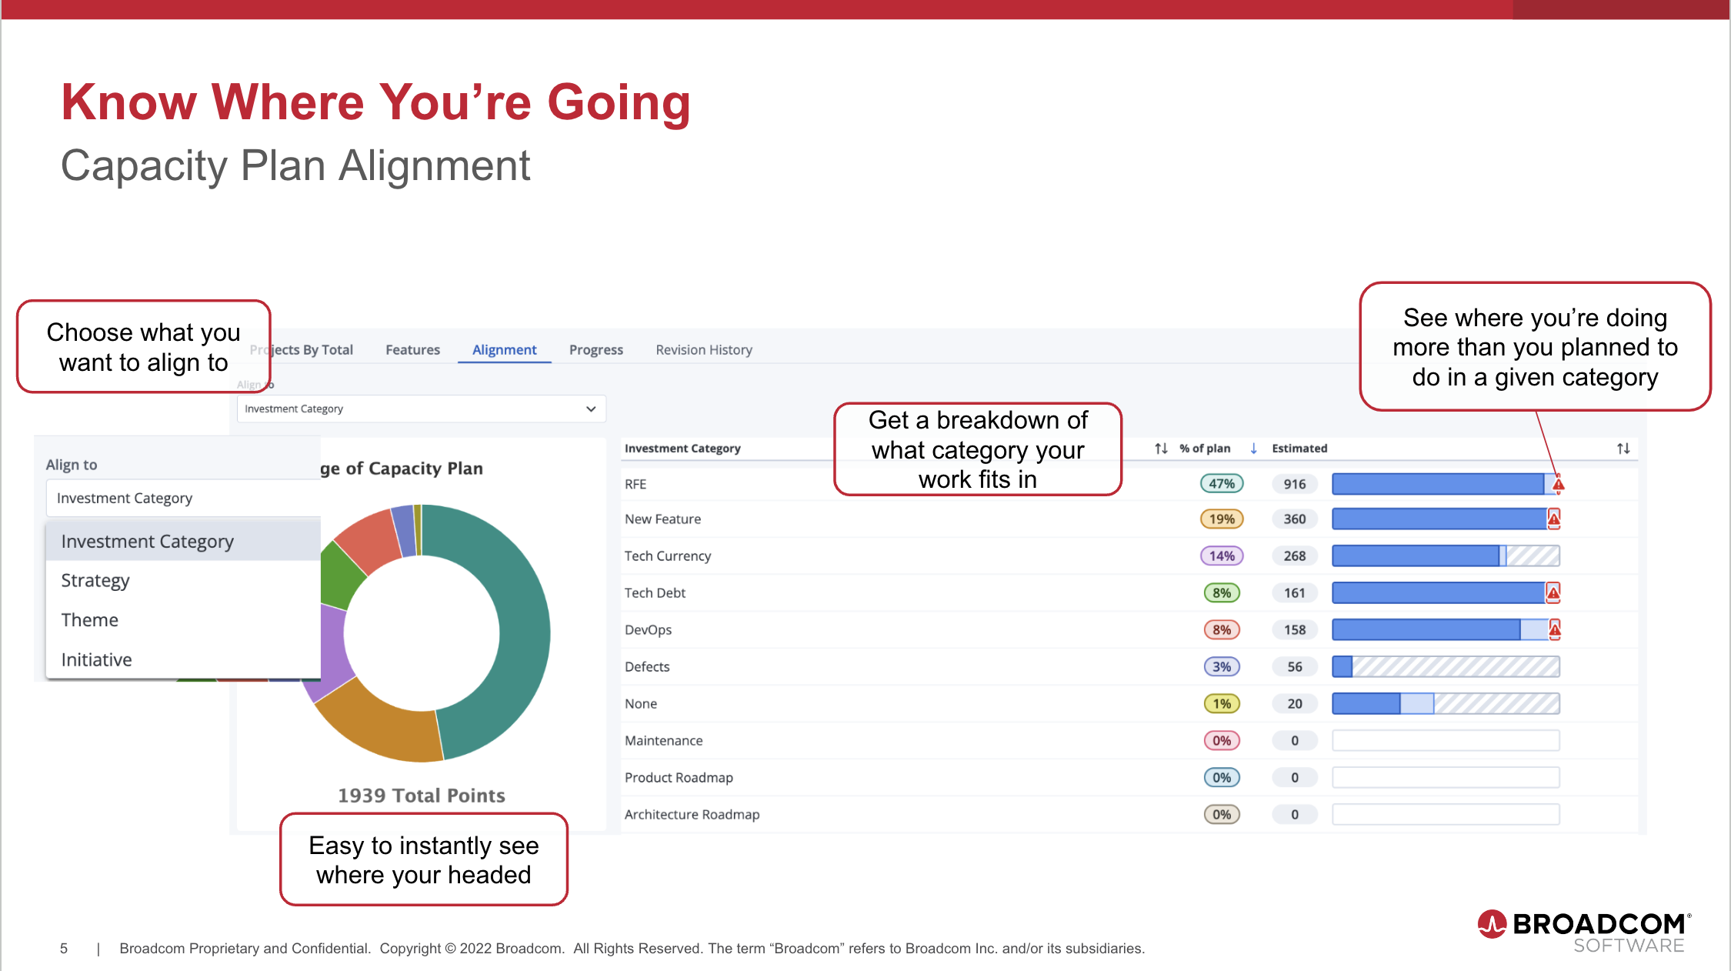The image size is (1731, 971).
Task: Click the 19% badge for New Feature
Action: click(x=1222, y=519)
